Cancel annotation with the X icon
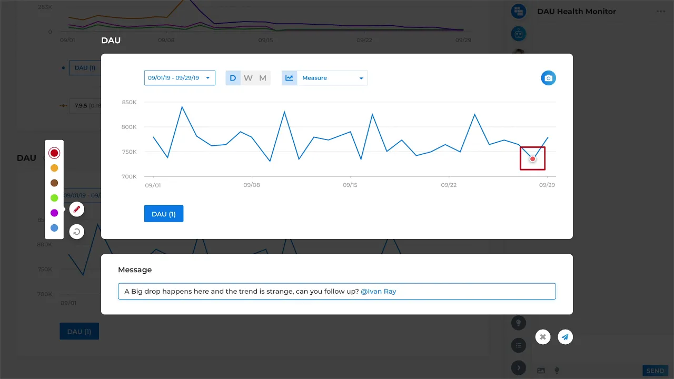 click(x=543, y=337)
